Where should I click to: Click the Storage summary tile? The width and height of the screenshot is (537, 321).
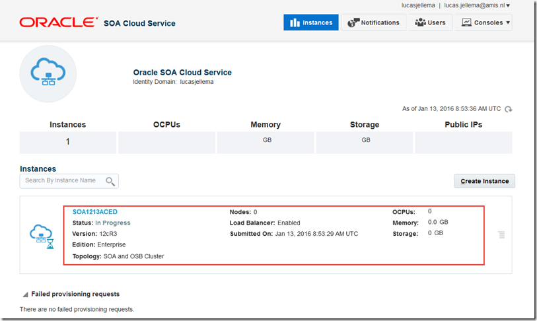point(365,142)
